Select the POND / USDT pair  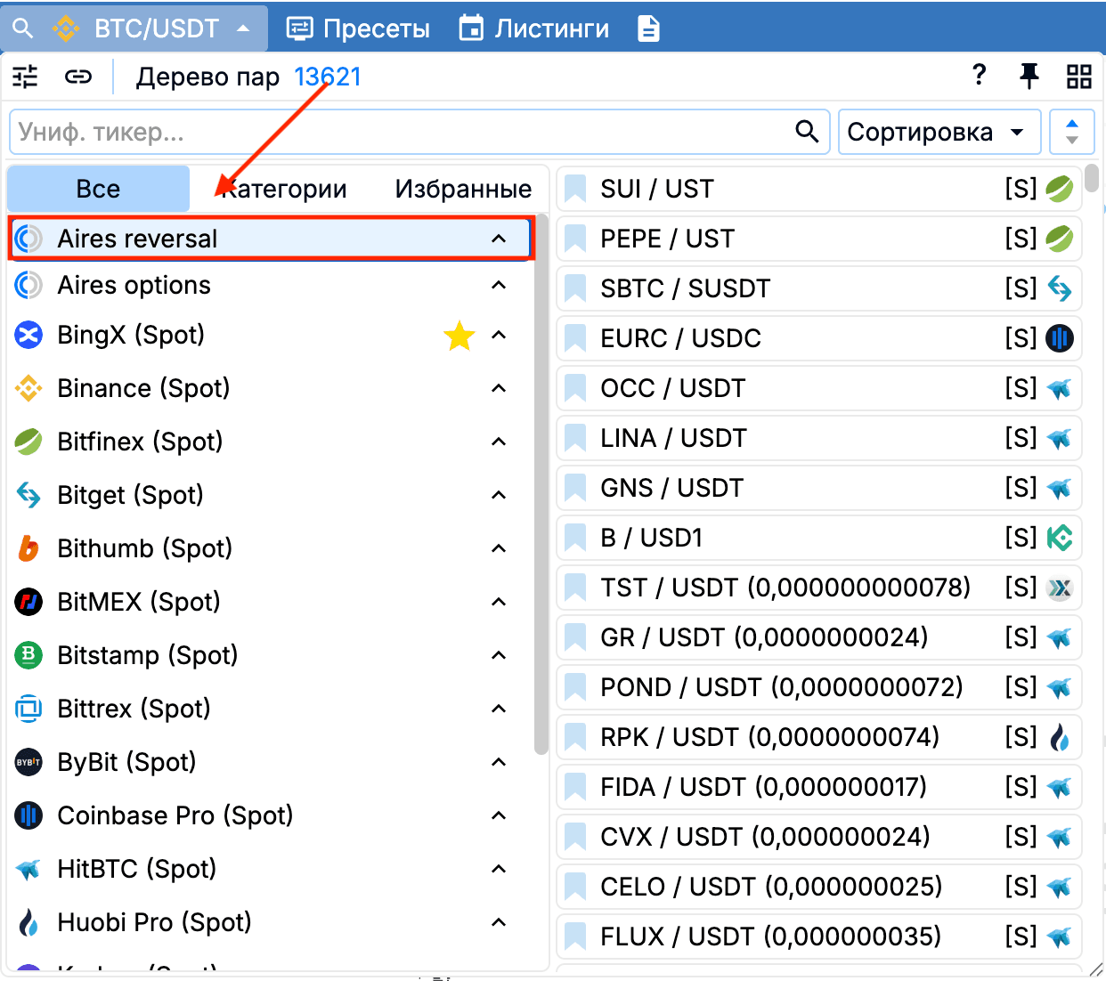point(819,687)
